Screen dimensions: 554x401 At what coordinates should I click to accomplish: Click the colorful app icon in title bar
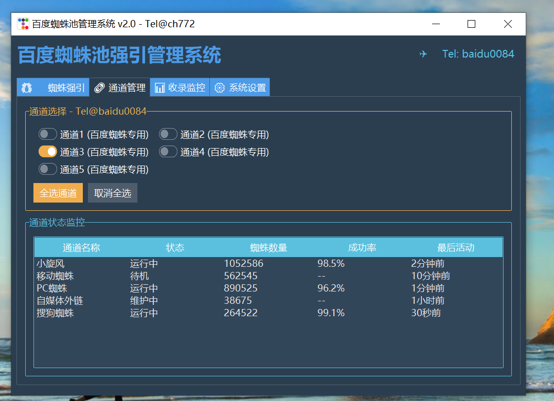(23, 24)
